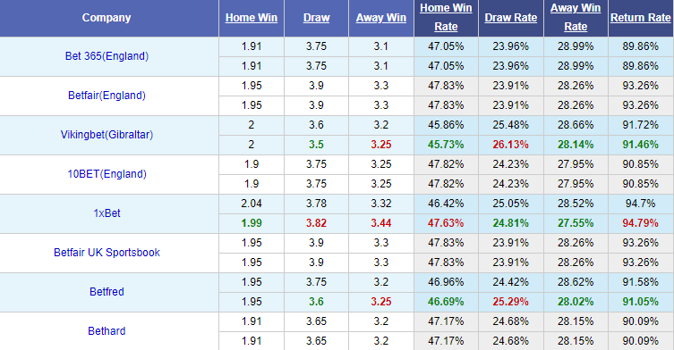
Task: Open Bet 365(England) company link
Action: (107, 56)
